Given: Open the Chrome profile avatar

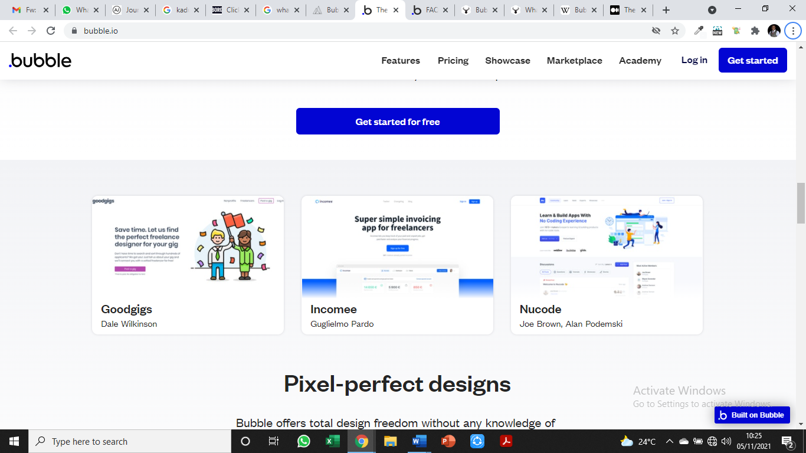Looking at the screenshot, I should 774,31.
